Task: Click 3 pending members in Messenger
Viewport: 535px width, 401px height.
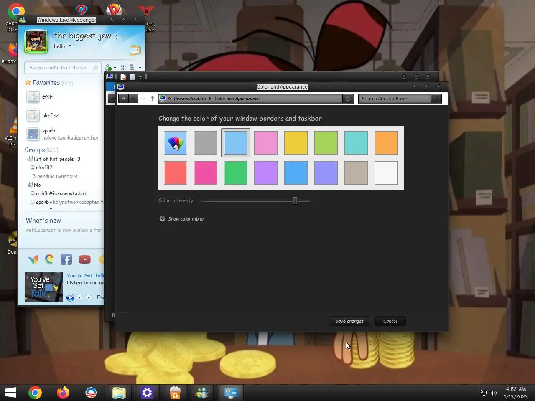Action: click(x=55, y=176)
